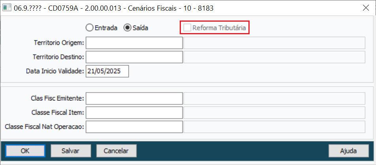Select the Entrada radio button
This screenshot has width=376, height=165.
[x=89, y=28]
